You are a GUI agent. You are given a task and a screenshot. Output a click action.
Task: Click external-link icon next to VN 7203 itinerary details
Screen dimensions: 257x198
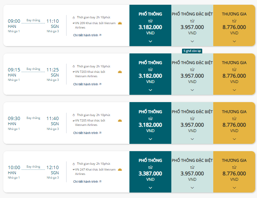point(100,84)
